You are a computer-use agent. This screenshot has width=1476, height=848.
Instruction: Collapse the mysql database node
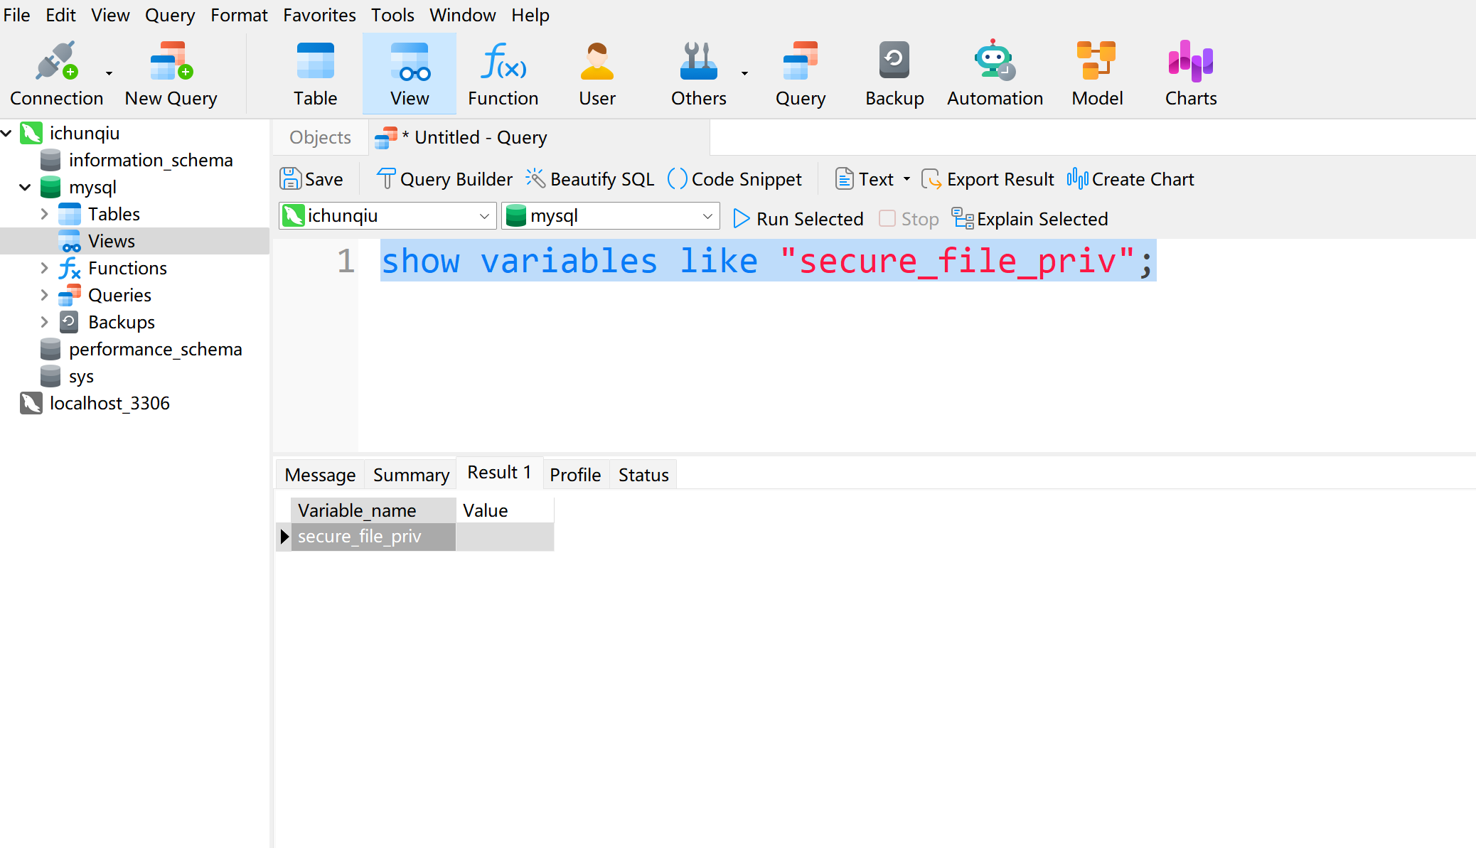[x=25, y=188]
